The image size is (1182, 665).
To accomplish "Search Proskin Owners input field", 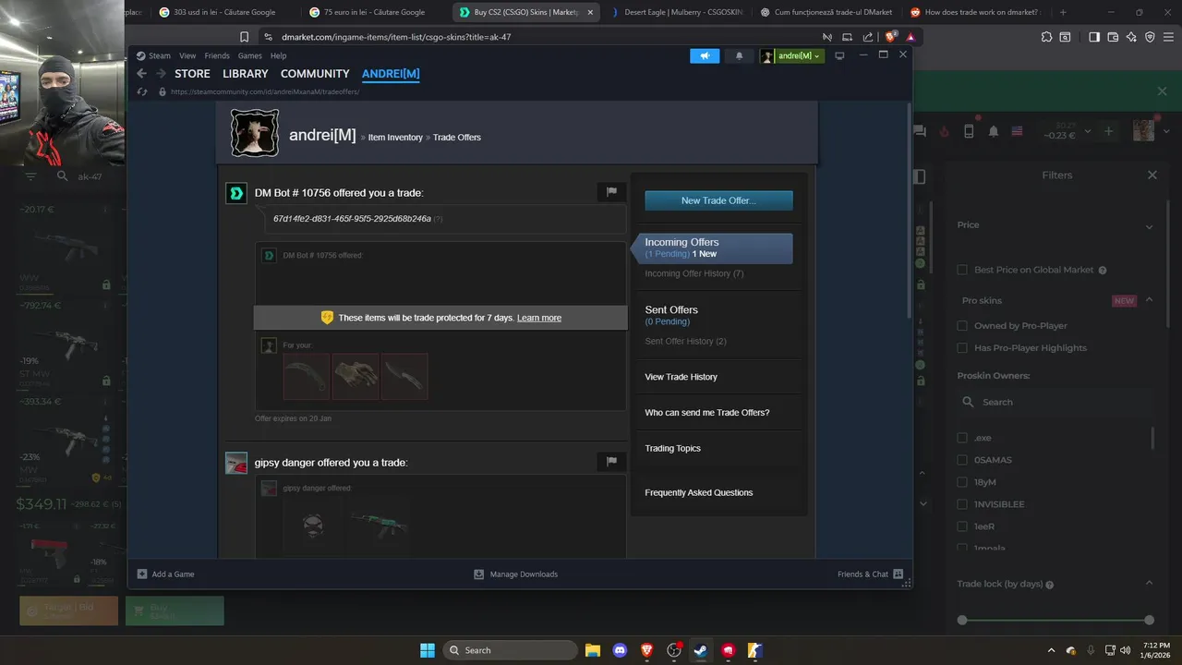I will pyautogui.click(x=1054, y=402).
